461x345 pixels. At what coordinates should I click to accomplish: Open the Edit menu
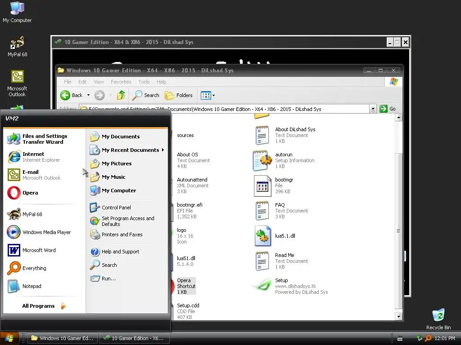coord(82,82)
